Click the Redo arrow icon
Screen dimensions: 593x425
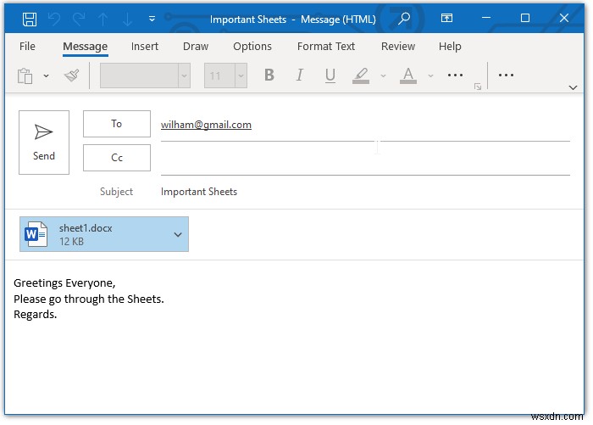(x=79, y=19)
